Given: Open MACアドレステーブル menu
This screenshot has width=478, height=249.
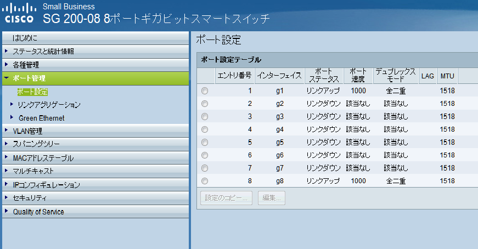Looking at the screenshot, I should 95,157.
